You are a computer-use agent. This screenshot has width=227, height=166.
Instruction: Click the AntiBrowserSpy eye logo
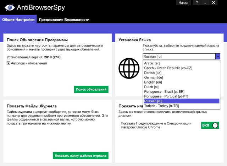click(x=9, y=7)
